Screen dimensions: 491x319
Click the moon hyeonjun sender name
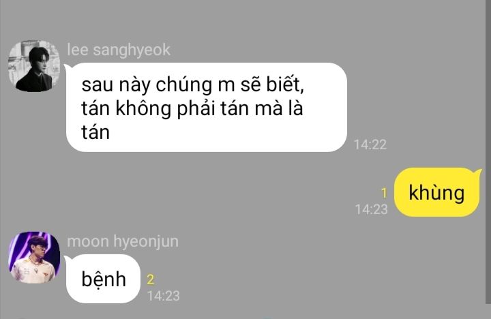(123, 241)
